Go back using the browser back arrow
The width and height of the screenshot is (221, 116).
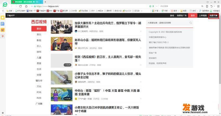[12, 6]
